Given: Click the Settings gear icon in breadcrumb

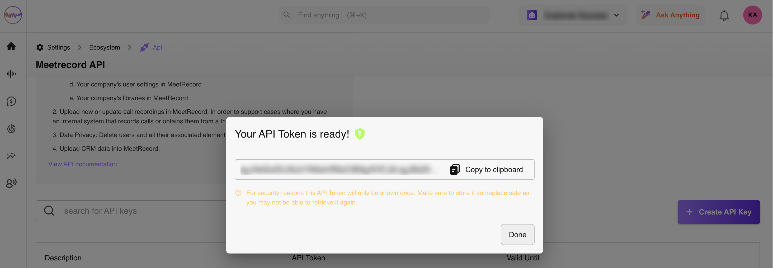Looking at the screenshot, I should click(40, 47).
